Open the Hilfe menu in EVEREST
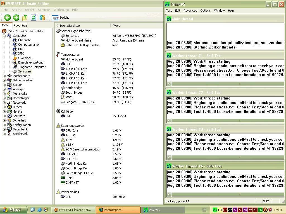 click(x=75, y=10)
